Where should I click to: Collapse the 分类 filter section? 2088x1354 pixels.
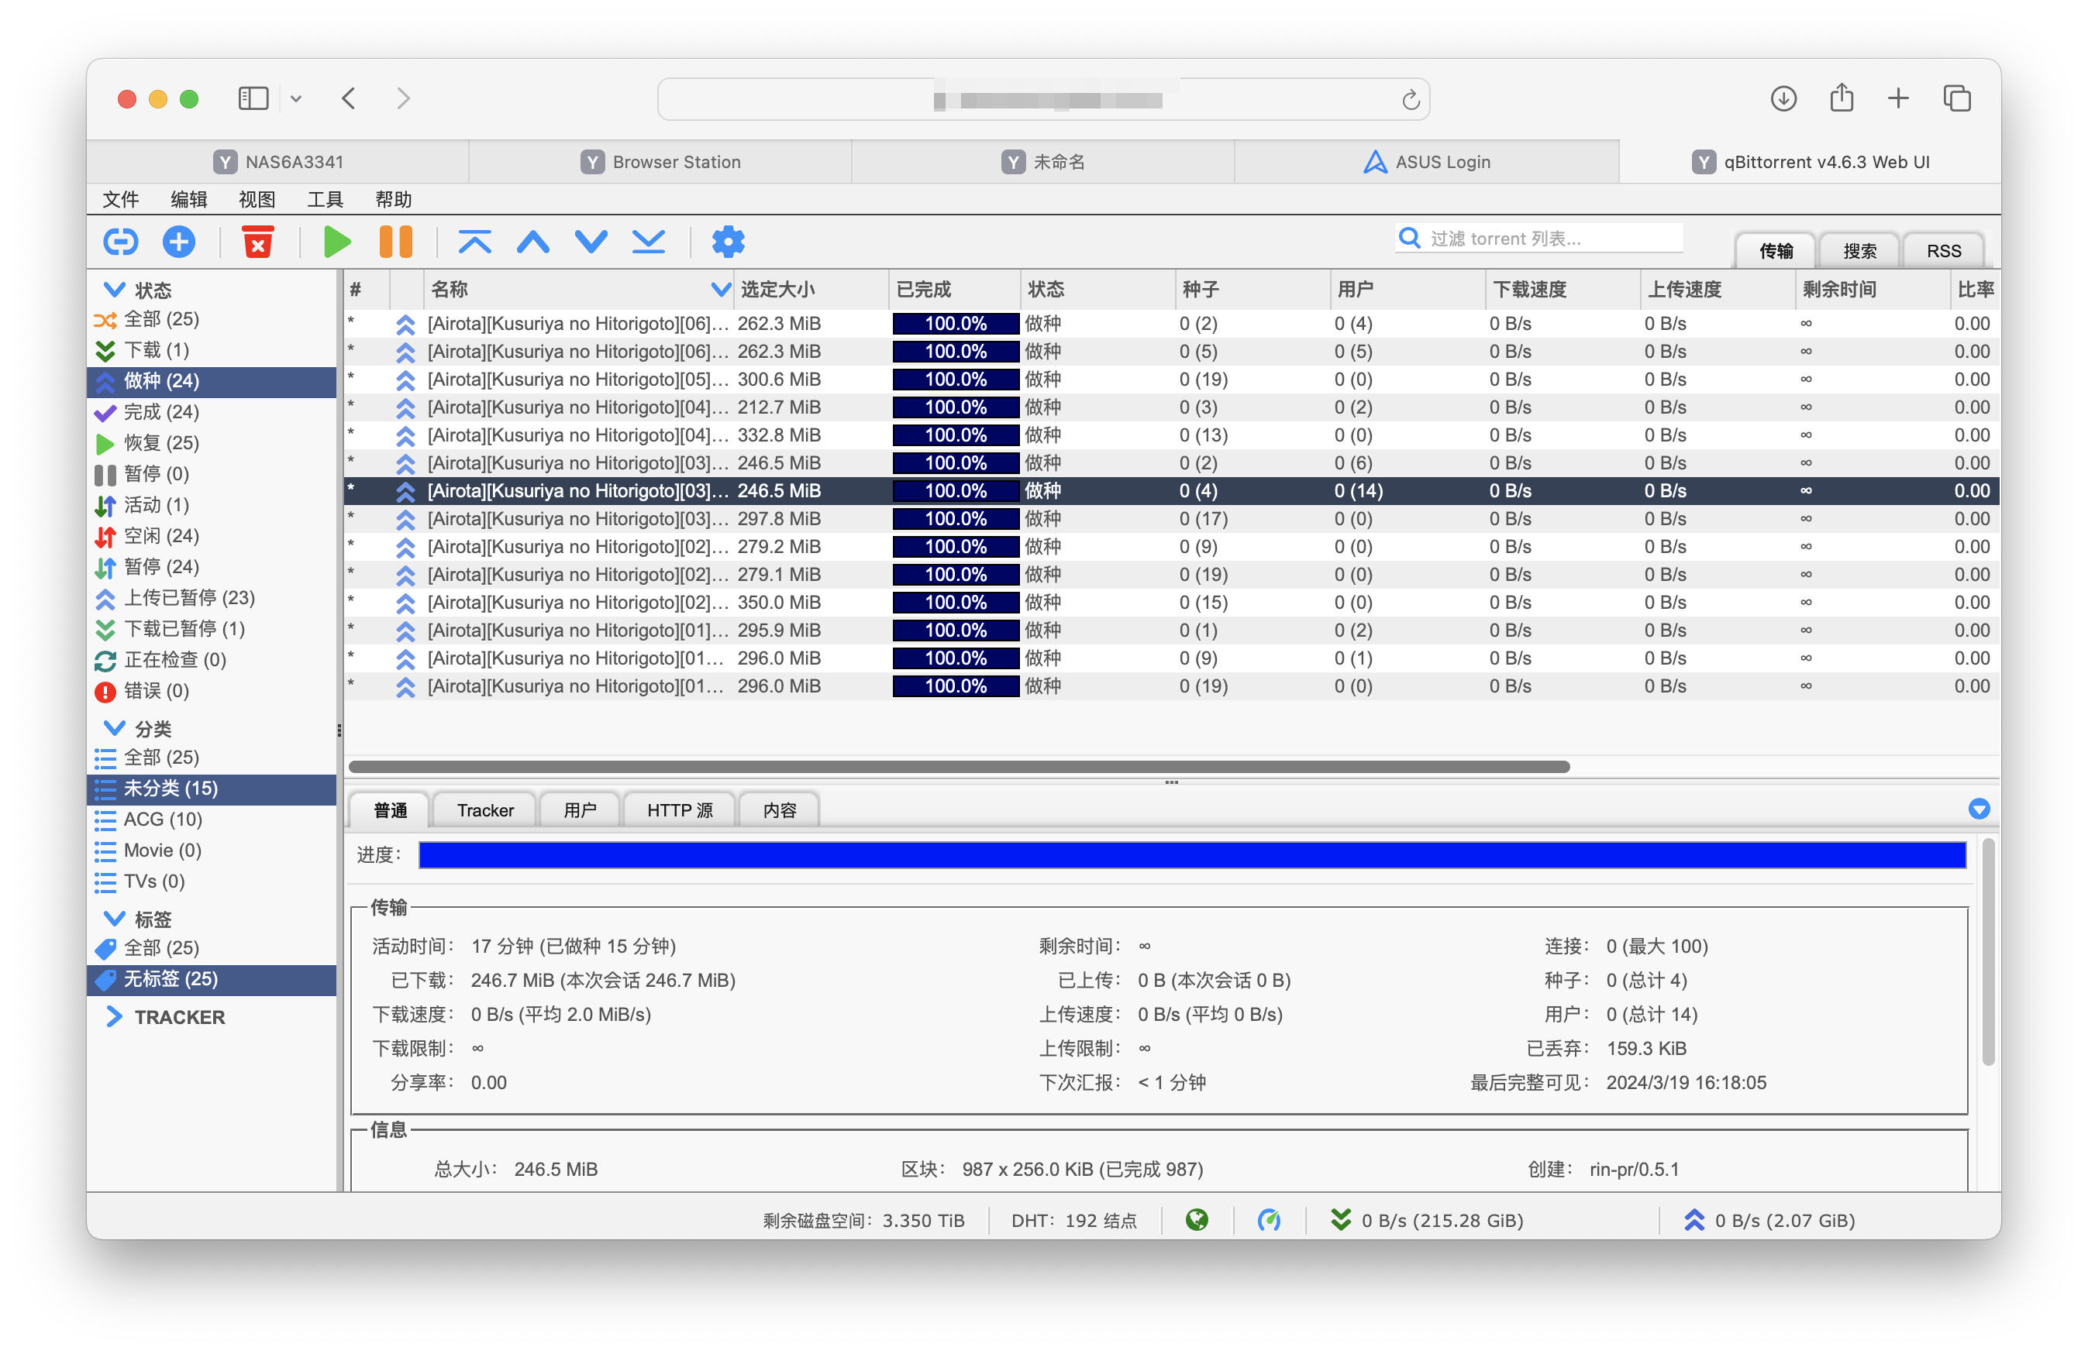click(x=114, y=728)
